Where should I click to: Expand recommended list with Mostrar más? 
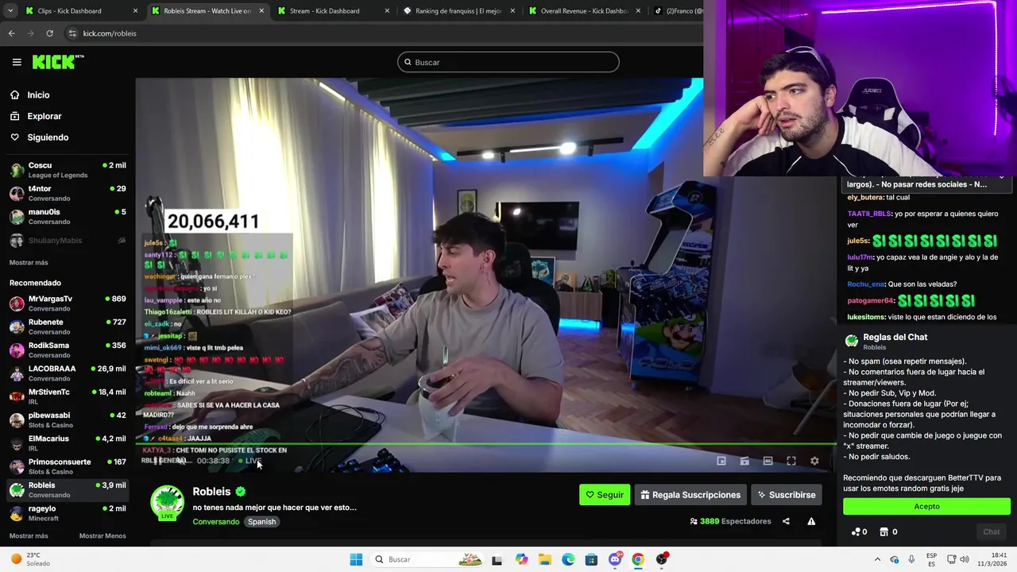coord(29,535)
